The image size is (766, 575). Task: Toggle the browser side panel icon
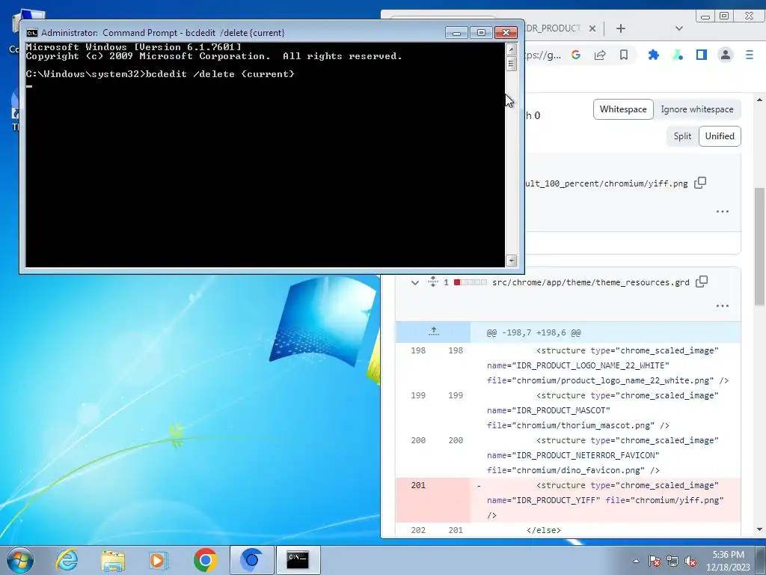pos(702,55)
